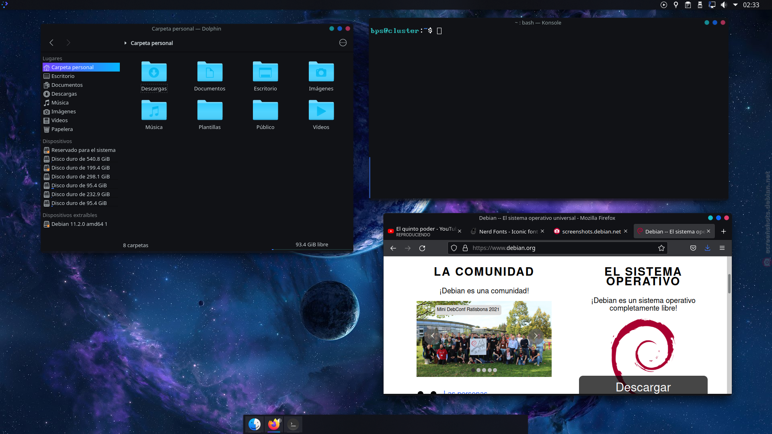This screenshot has height=434, width=772.
Task: Show next slide in DebConf carousel
Action: 536,336
